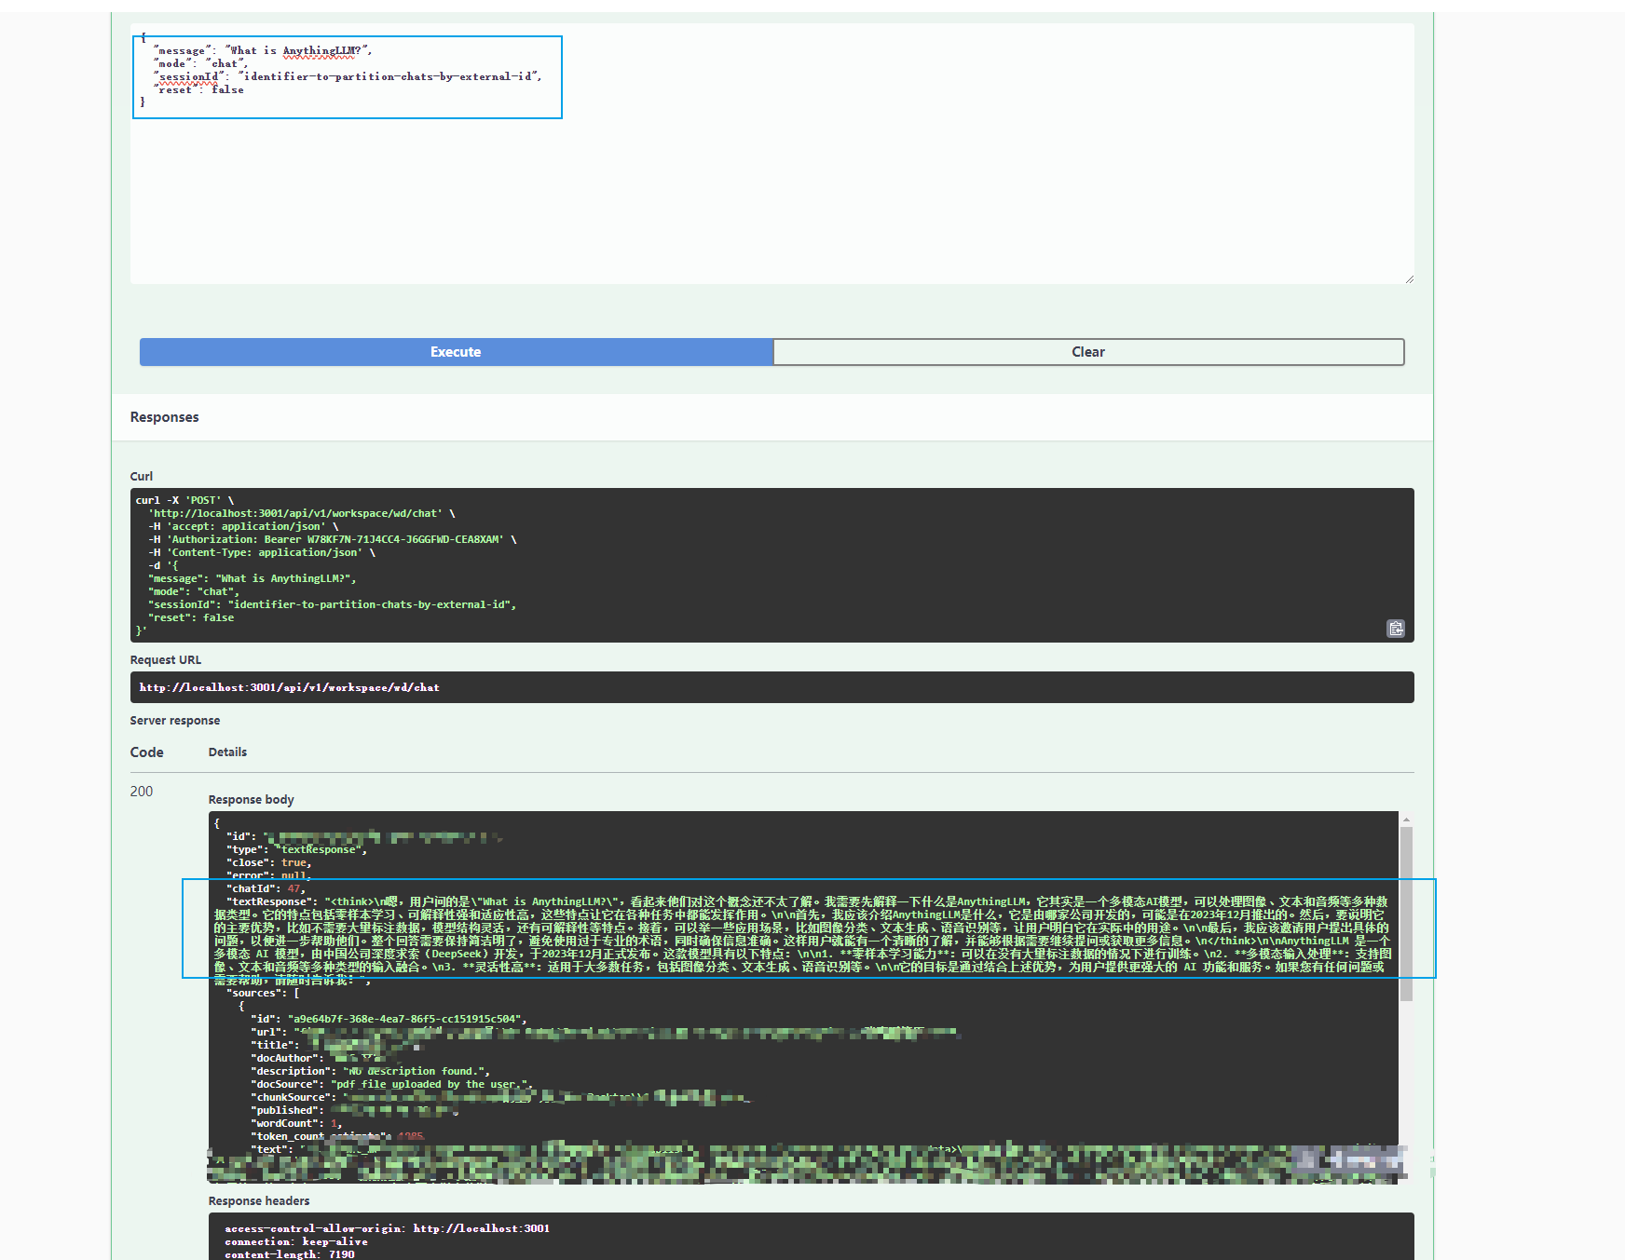Edit the request body JSON
Image resolution: width=1625 pixels, height=1260 pixels.
point(345,76)
